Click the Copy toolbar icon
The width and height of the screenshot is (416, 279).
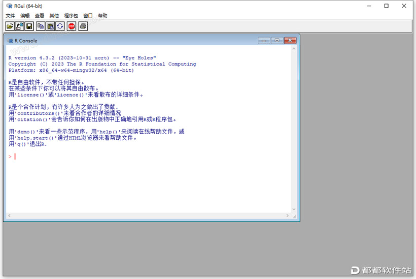click(x=41, y=26)
